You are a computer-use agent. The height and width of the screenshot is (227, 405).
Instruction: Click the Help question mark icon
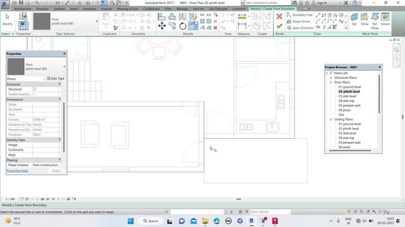tap(355, 3)
